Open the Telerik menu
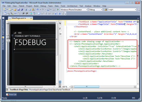 [x=21, y=6]
